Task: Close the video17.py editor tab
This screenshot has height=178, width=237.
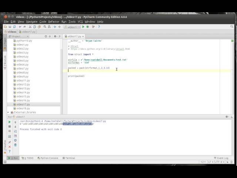Action: [x=83, y=36]
